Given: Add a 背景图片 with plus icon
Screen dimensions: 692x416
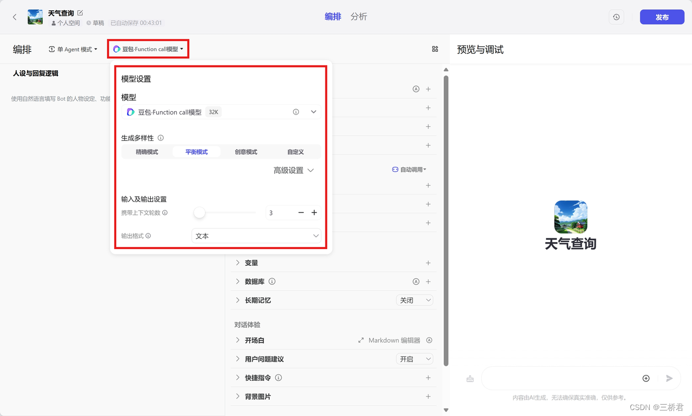Looking at the screenshot, I should tap(428, 397).
